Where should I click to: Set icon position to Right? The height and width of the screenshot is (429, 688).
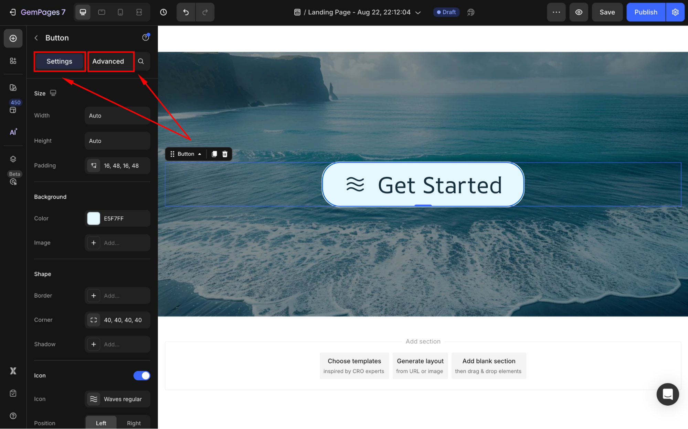coord(134,423)
